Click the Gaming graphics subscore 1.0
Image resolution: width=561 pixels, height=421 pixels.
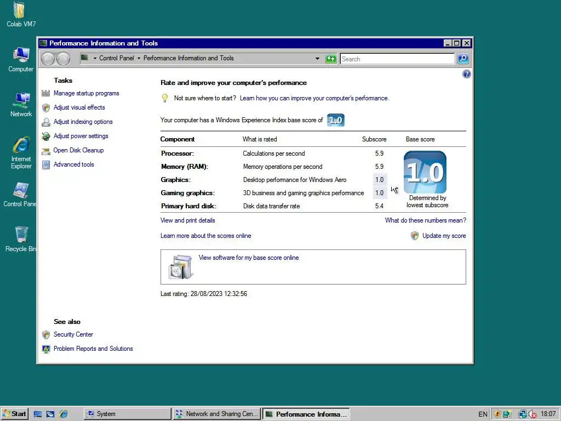tap(379, 193)
